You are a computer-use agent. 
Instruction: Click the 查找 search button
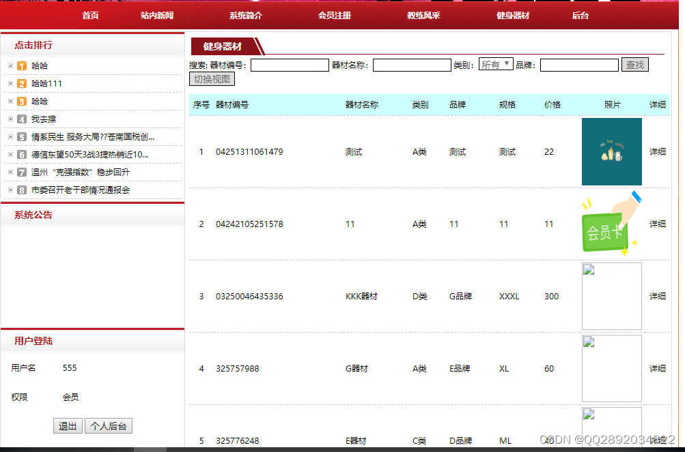[x=634, y=64]
